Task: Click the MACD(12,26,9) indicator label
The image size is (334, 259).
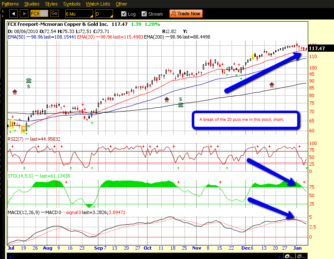Action: click(24, 212)
